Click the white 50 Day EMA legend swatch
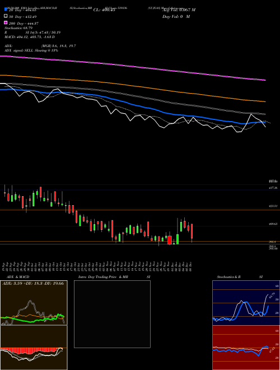This screenshot has width=280, height=370. [x=6, y=16]
